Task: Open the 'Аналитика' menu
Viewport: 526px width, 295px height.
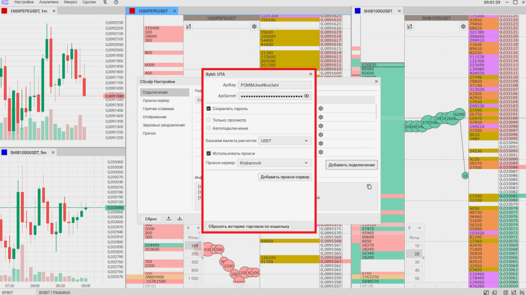Action: 49,2
